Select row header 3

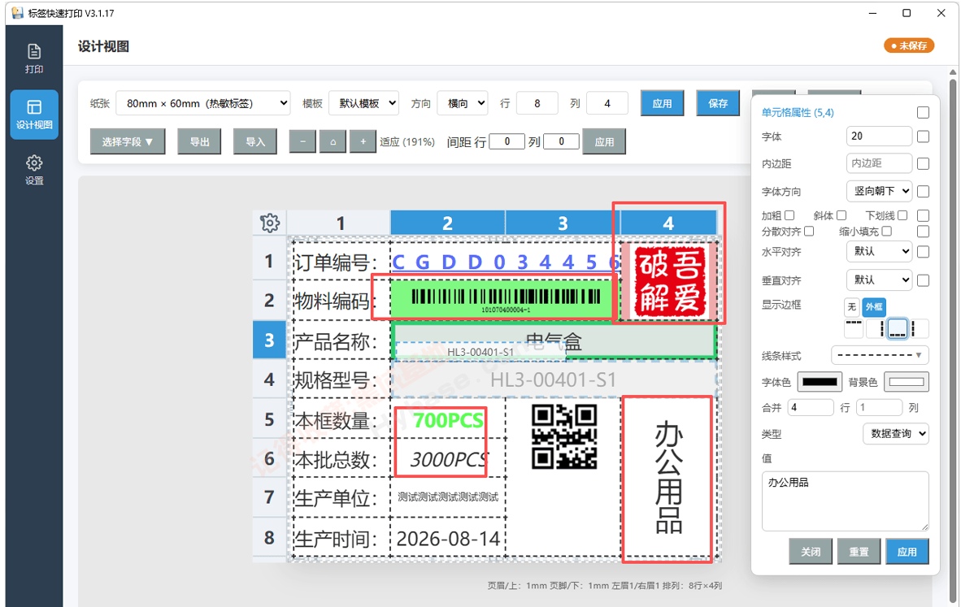tap(269, 340)
